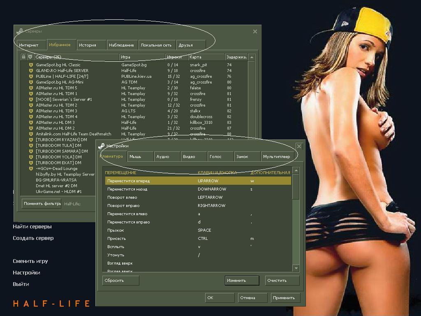This screenshot has height=316, width=421.
Task: Select the Присесть binding row
Action: pos(198,239)
